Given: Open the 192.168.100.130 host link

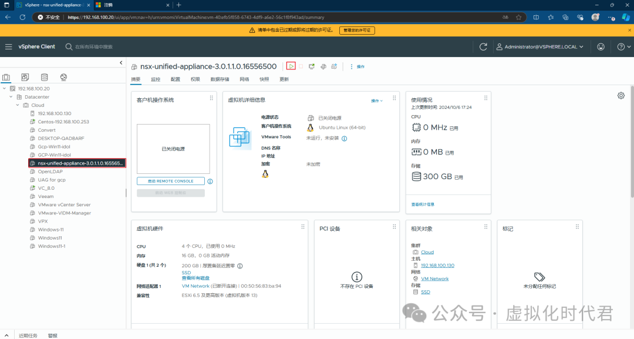Looking at the screenshot, I should tap(437, 266).
